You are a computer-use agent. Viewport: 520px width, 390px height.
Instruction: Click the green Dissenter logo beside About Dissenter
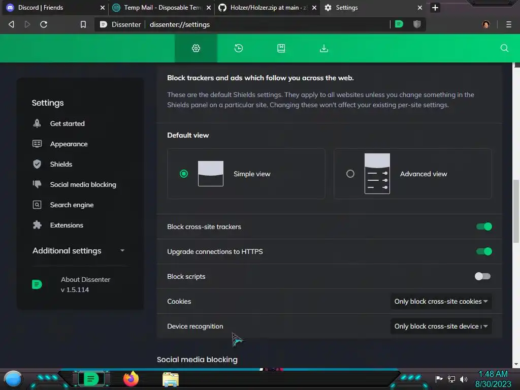pos(37,284)
